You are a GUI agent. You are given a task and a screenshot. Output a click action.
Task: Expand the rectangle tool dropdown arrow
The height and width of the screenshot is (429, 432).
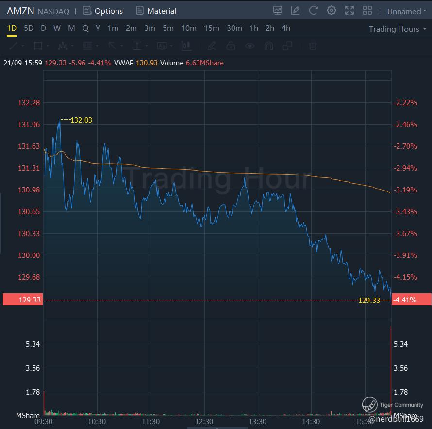48,46
